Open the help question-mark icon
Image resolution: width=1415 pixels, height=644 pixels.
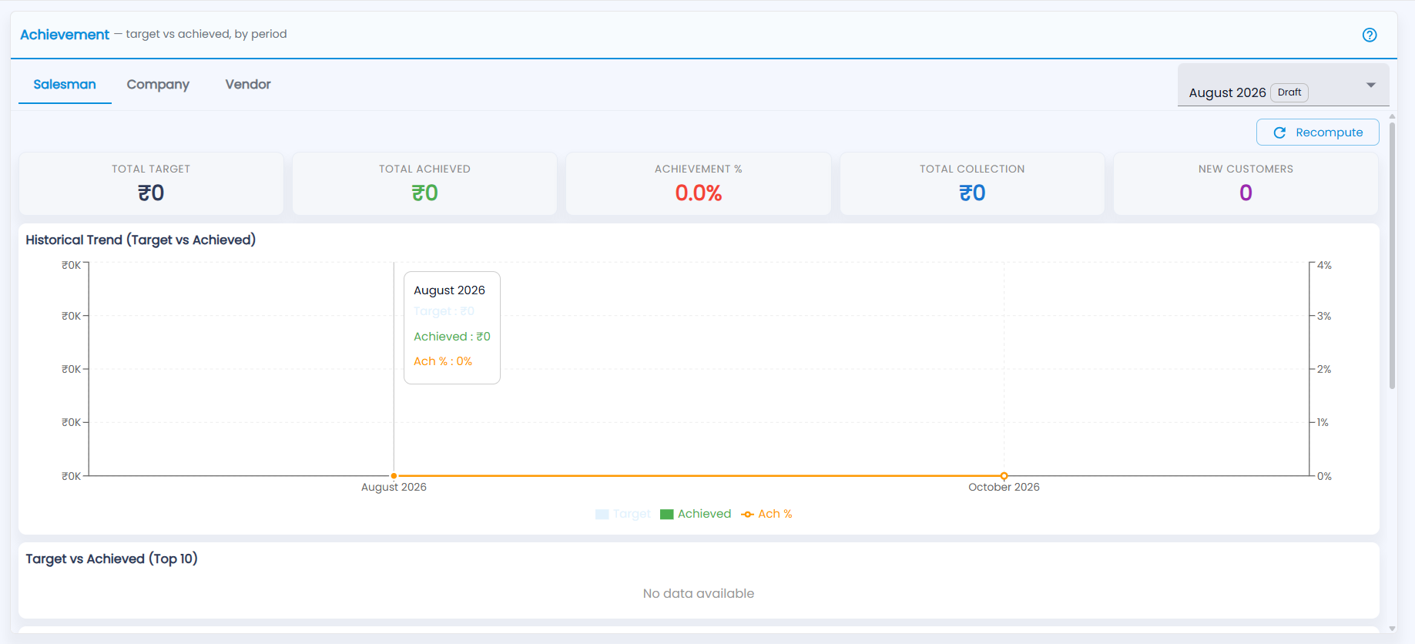(x=1369, y=35)
